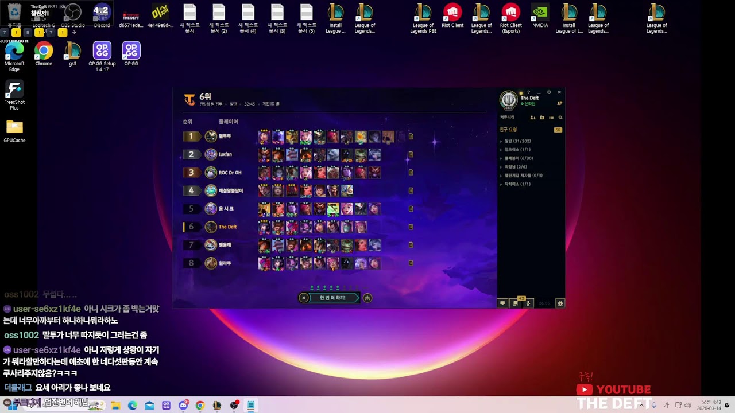Open ROC Dr OH player profile
This screenshot has height=413, width=735.
230,173
